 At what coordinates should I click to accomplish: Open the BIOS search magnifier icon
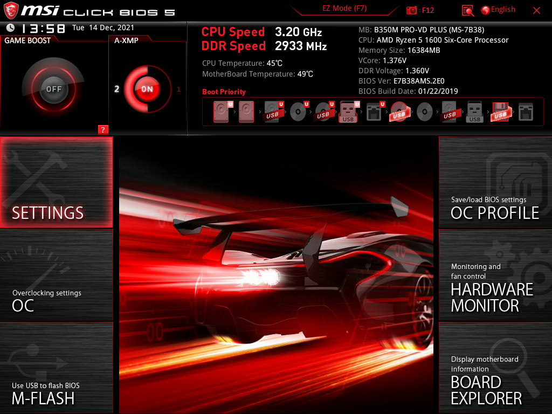[x=467, y=11]
